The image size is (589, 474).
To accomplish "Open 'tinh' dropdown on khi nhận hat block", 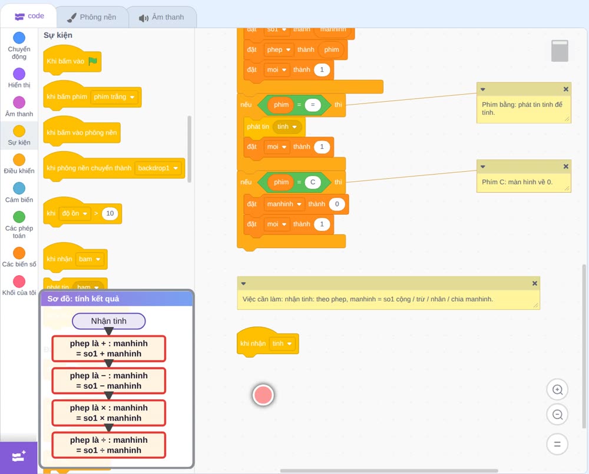I will tap(282, 343).
